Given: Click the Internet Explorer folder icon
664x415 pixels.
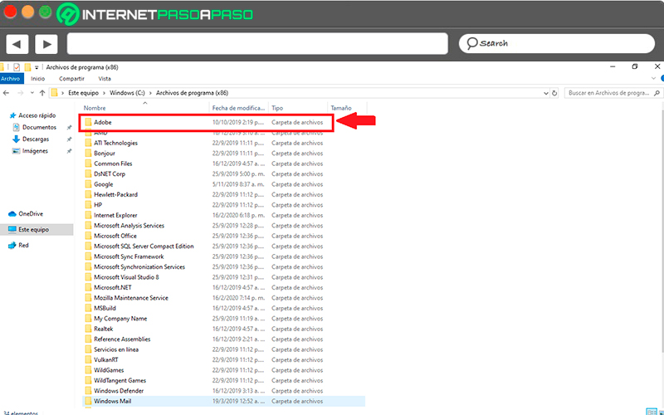Looking at the screenshot, I should click(x=88, y=216).
